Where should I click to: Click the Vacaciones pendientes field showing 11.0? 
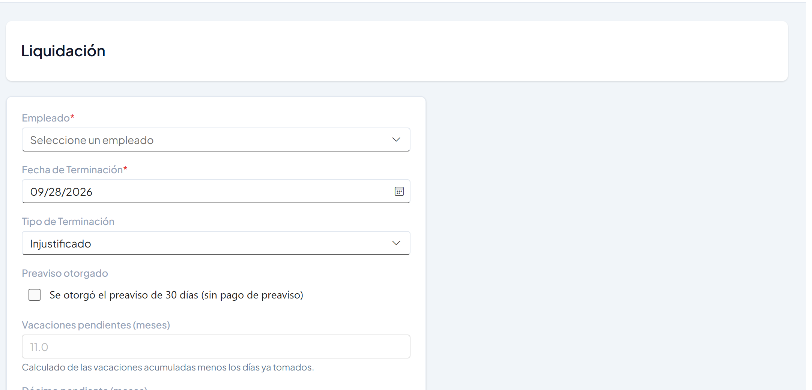click(x=216, y=346)
